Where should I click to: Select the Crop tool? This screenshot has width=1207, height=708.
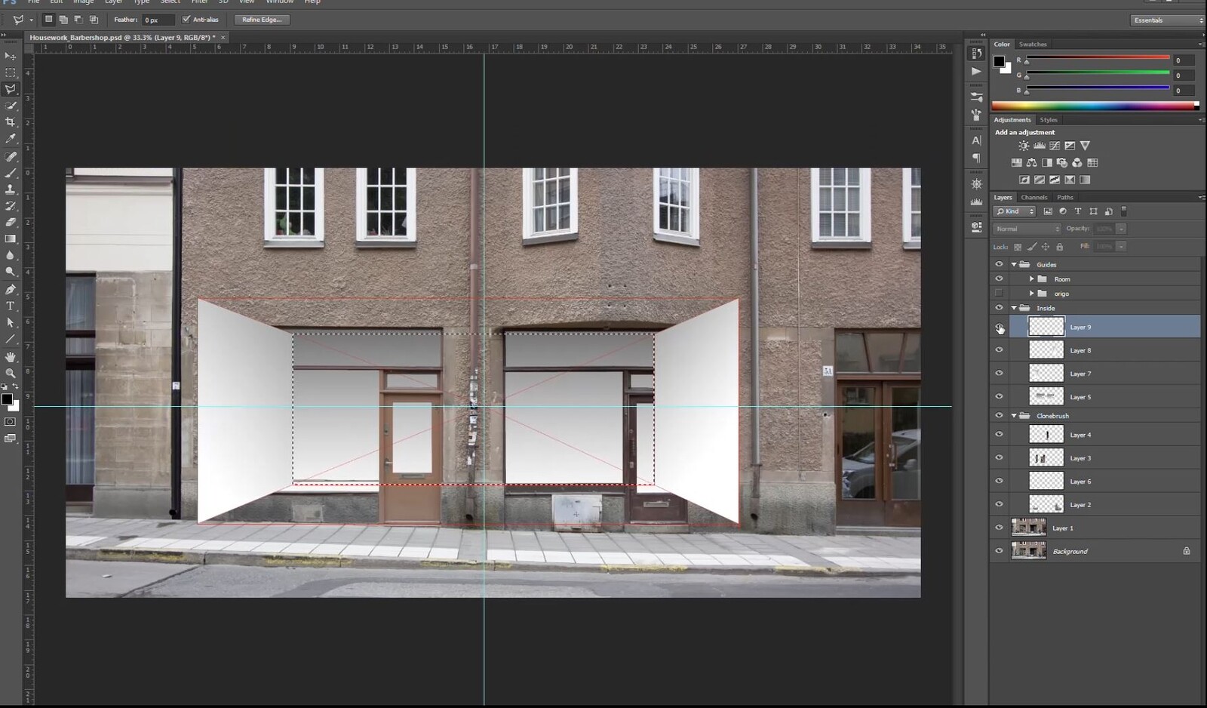click(x=11, y=122)
